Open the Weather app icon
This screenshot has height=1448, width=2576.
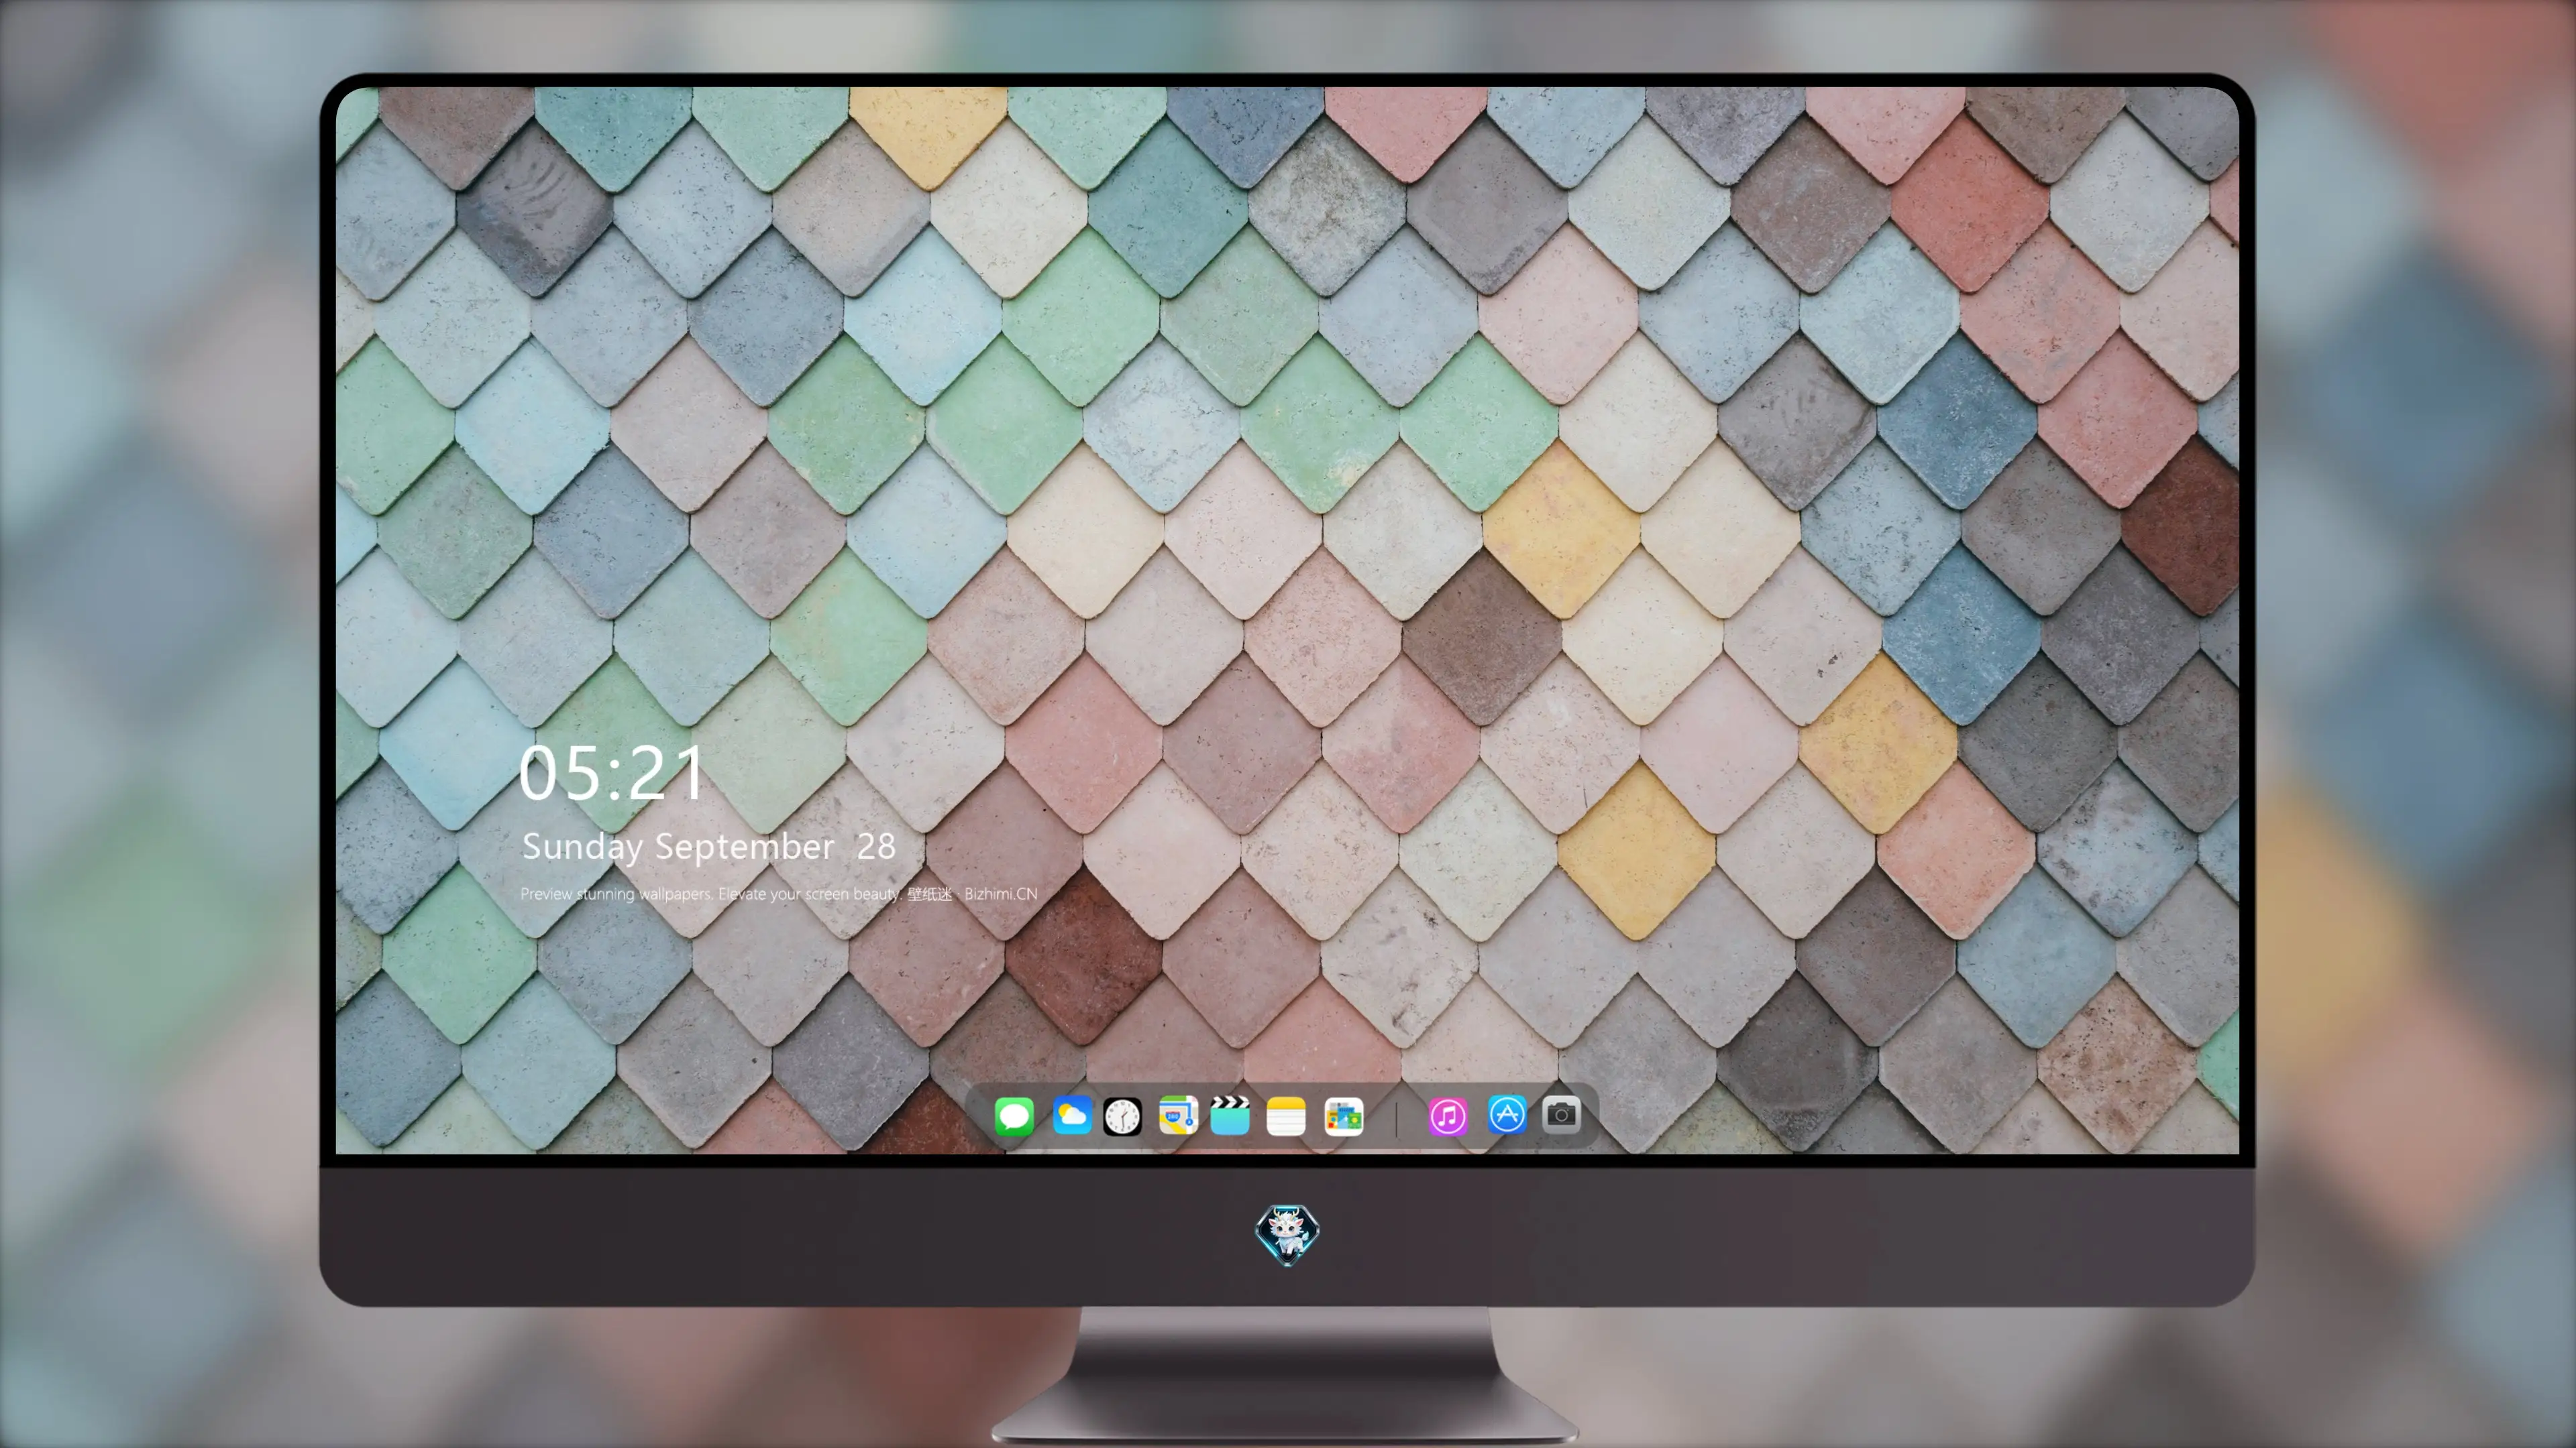coord(1072,1115)
